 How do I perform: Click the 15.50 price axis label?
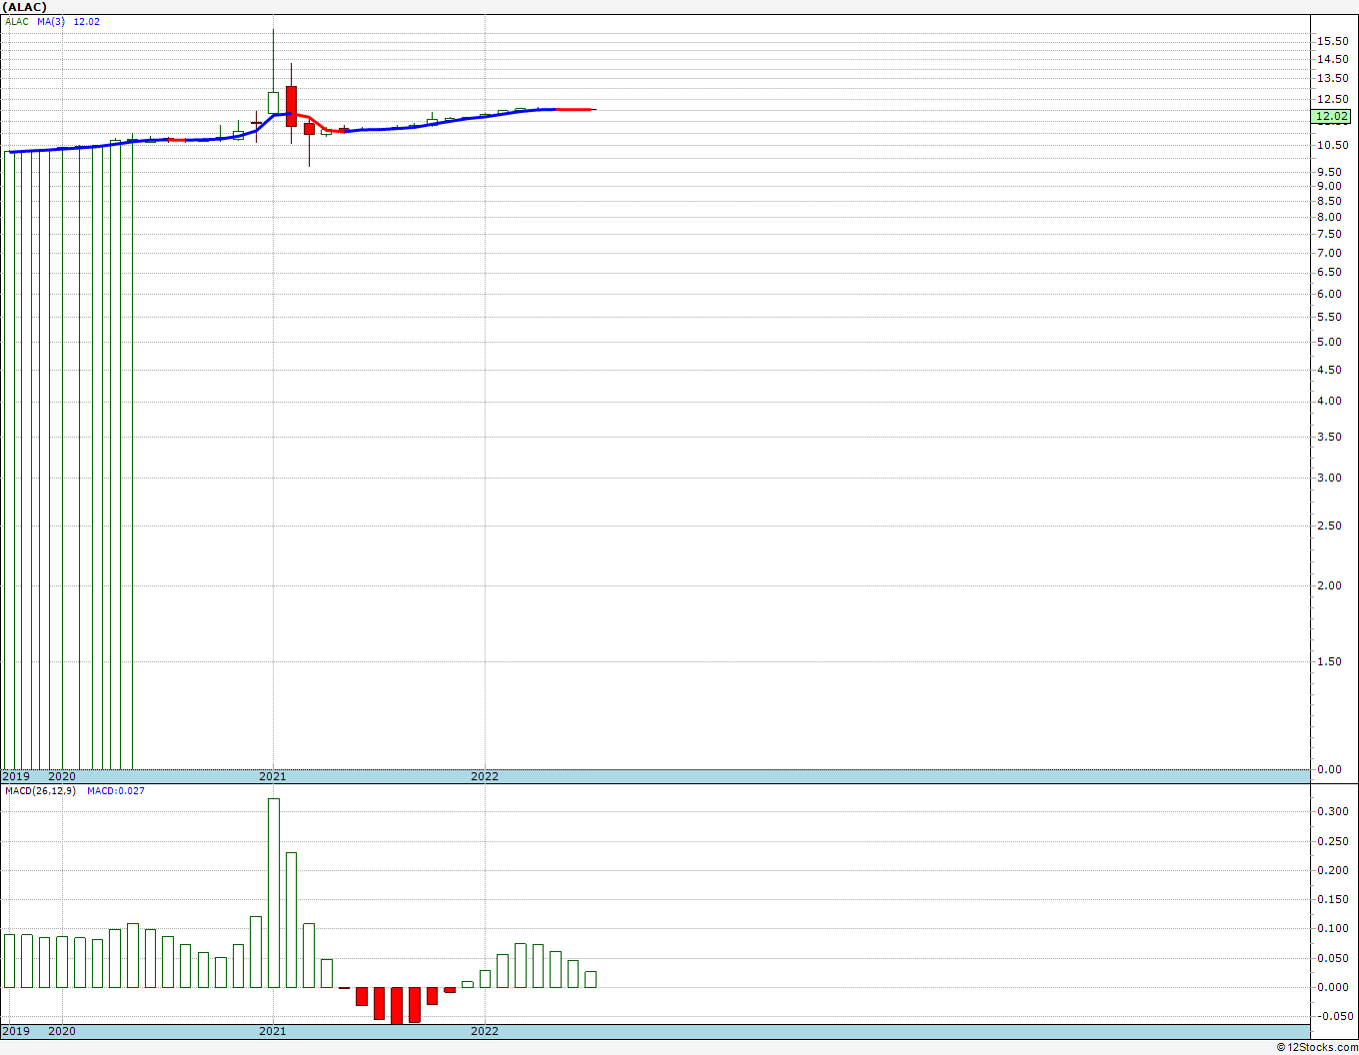point(1332,41)
